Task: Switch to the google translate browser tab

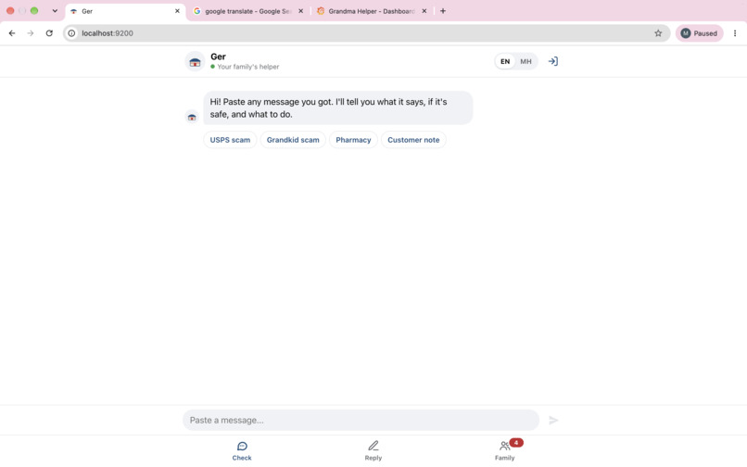Action: coord(247,11)
